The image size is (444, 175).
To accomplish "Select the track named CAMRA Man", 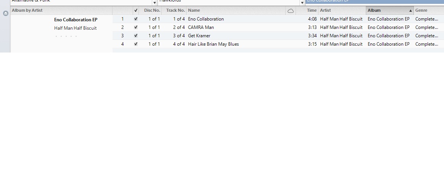I will pos(201,27).
